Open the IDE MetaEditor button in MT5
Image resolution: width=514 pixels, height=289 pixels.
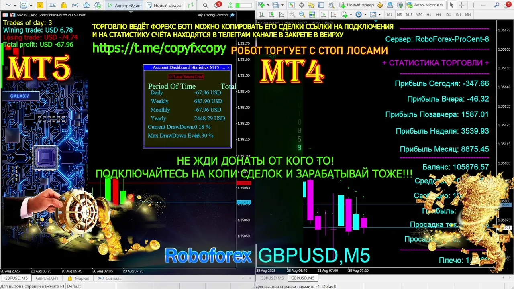point(53,5)
